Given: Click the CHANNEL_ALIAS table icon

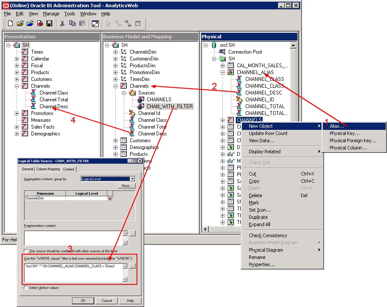Looking at the screenshot, I should [x=230, y=72].
